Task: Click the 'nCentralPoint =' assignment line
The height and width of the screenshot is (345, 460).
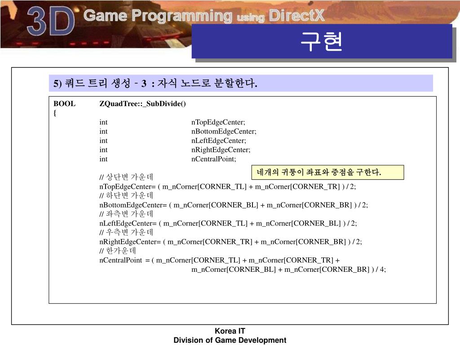Action: tap(219, 260)
